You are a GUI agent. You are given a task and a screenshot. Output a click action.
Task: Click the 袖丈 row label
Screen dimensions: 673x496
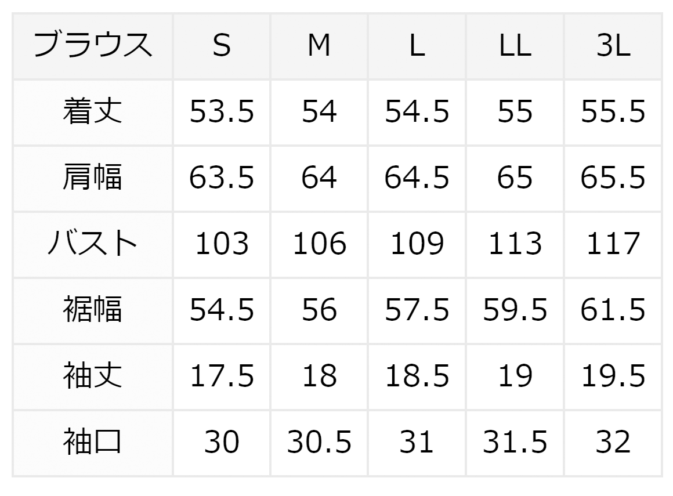click(93, 376)
